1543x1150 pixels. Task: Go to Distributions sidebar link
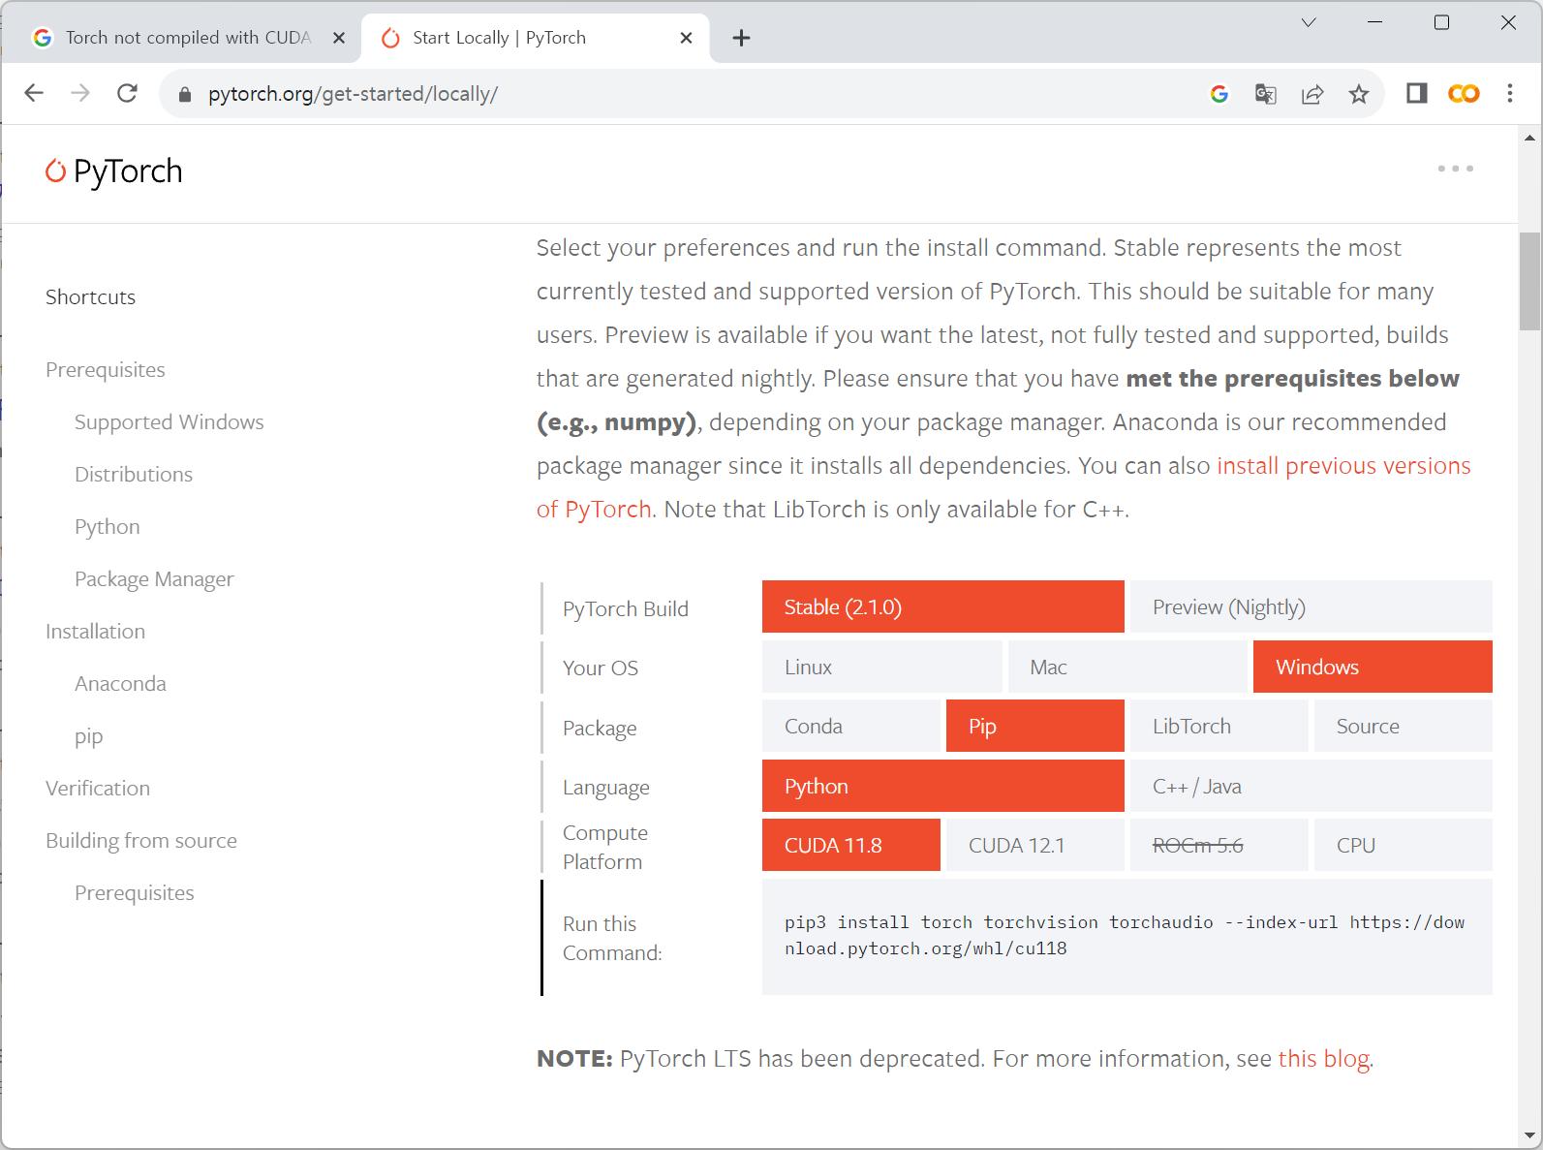[134, 475]
